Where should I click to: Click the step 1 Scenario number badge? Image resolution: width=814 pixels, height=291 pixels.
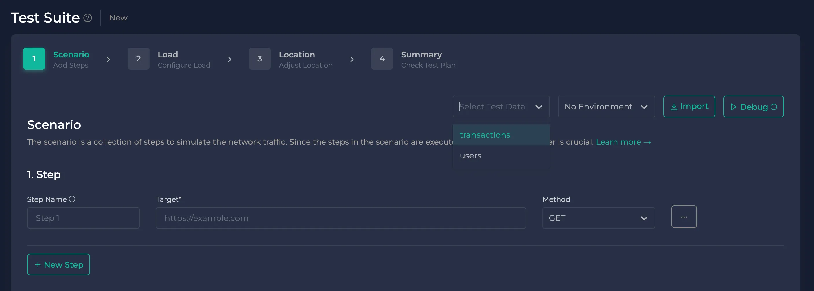point(34,59)
